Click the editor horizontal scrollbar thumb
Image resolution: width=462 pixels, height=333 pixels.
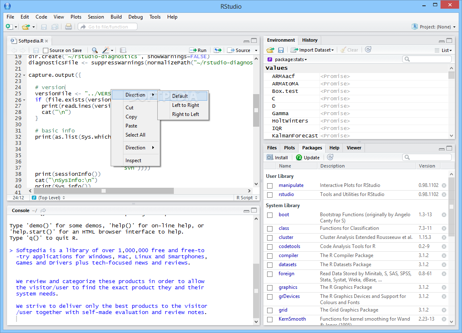104,191
